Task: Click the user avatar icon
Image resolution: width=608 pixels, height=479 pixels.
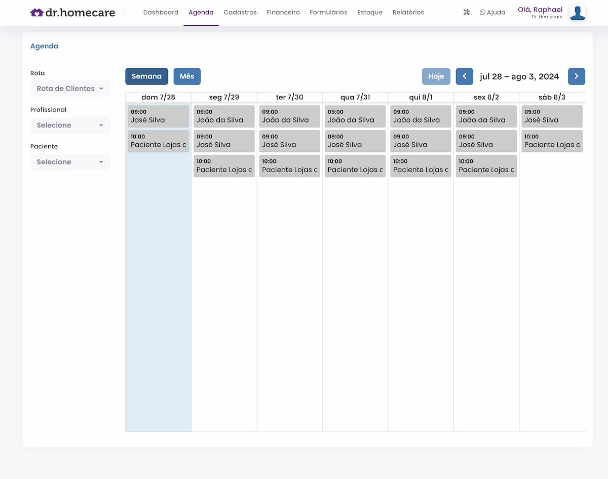Action: click(578, 13)
